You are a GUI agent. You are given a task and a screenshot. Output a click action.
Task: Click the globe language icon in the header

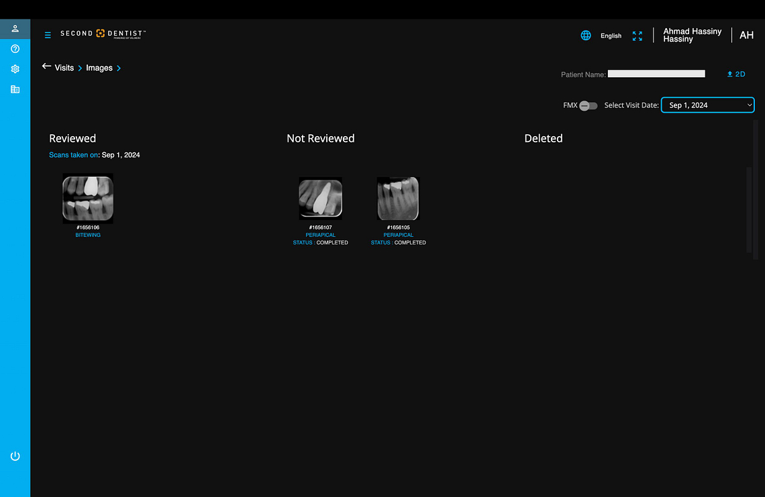585,35
